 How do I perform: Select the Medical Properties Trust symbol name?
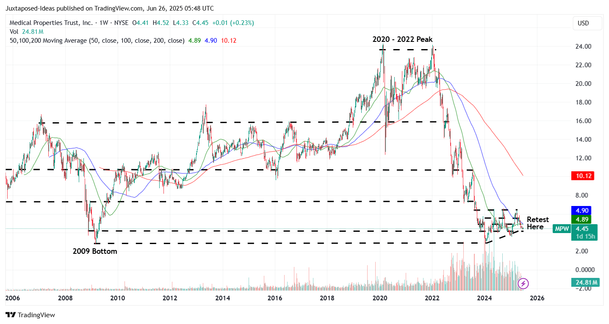[x=48, y=23]
